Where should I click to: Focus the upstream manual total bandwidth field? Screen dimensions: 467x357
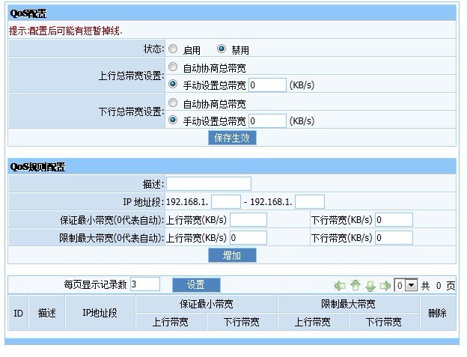coord(267,85)
